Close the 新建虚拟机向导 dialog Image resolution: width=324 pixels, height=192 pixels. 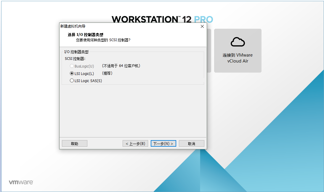coord(202,26)
